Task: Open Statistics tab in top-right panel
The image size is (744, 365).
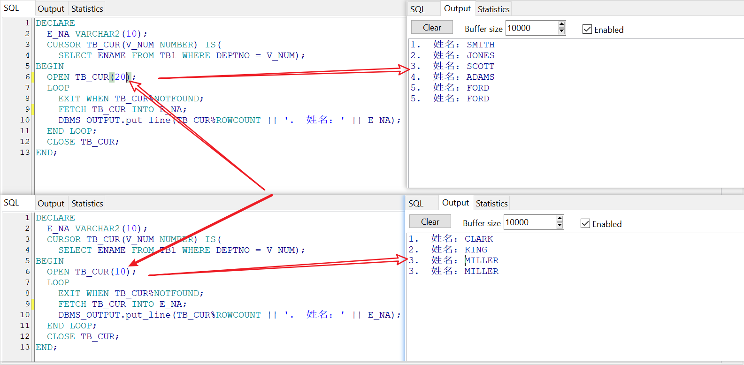Action: (x=493, y=9)
